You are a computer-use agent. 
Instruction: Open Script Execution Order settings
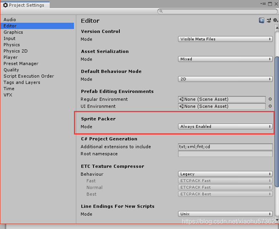click(x=37, y=76)
